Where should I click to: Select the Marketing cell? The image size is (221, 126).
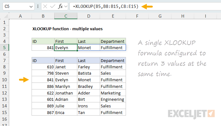[113, 93]
